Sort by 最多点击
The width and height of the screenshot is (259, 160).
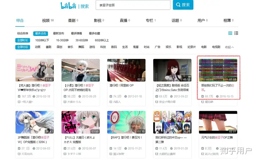40,33
